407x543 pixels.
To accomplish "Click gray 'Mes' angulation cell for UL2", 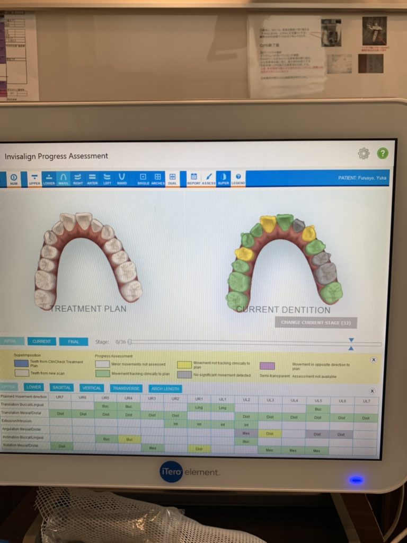I will [x=246, y=433].
